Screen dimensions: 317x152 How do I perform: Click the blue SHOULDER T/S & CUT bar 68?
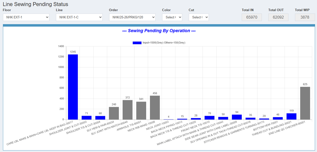pos(100,118)
